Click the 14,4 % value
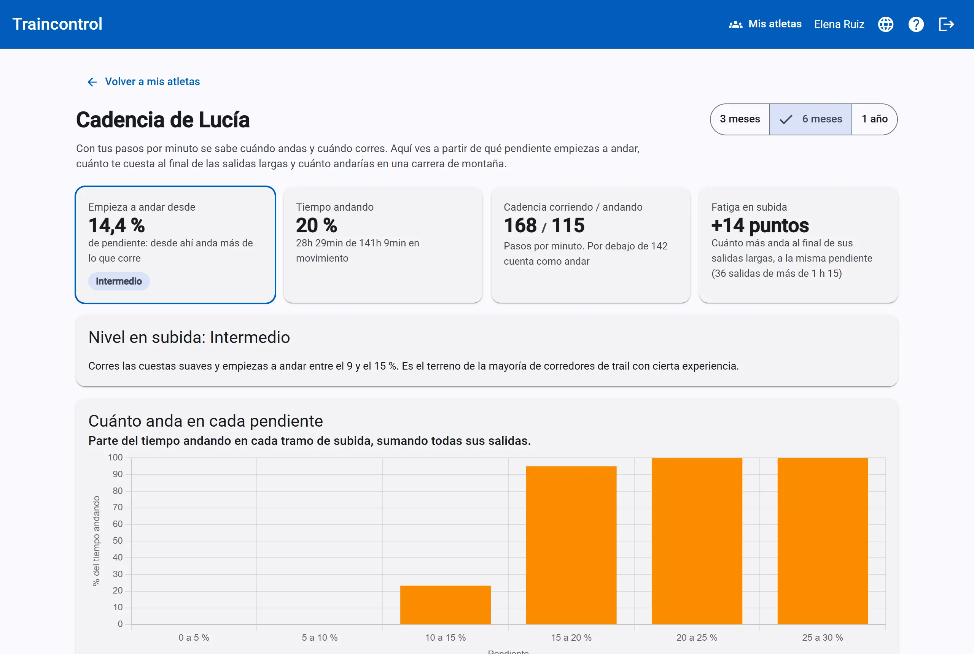The height and width of the screenshot is (654, 974). pyautogui.click(x=116, y=225)
